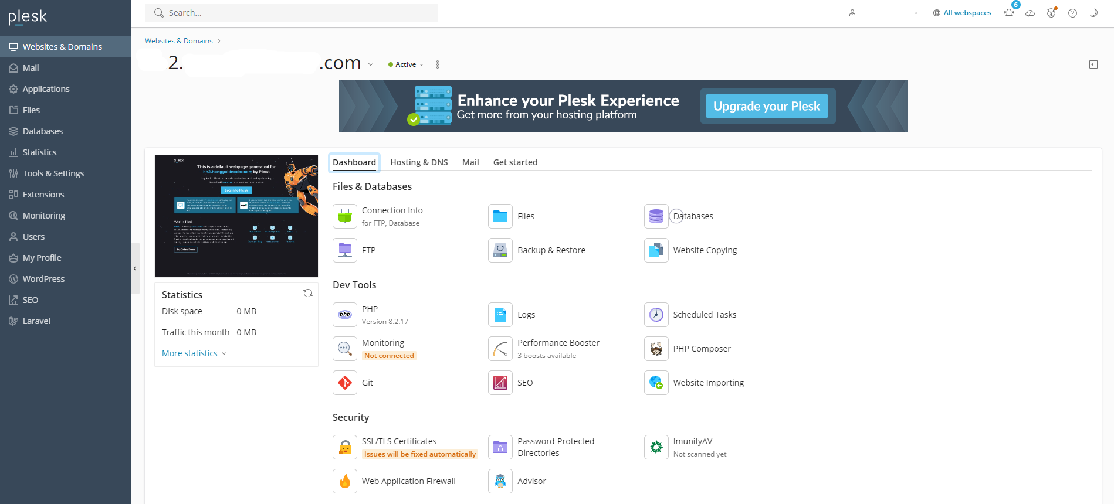1114x504 pixels.
Task: Refresh the Statistics panel
Action: [x=307, y=293]
